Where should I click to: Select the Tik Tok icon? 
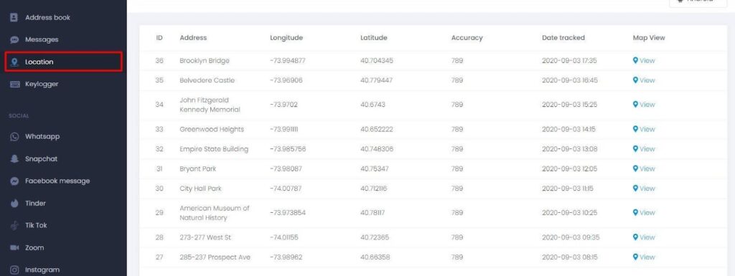tap(14, 226)
